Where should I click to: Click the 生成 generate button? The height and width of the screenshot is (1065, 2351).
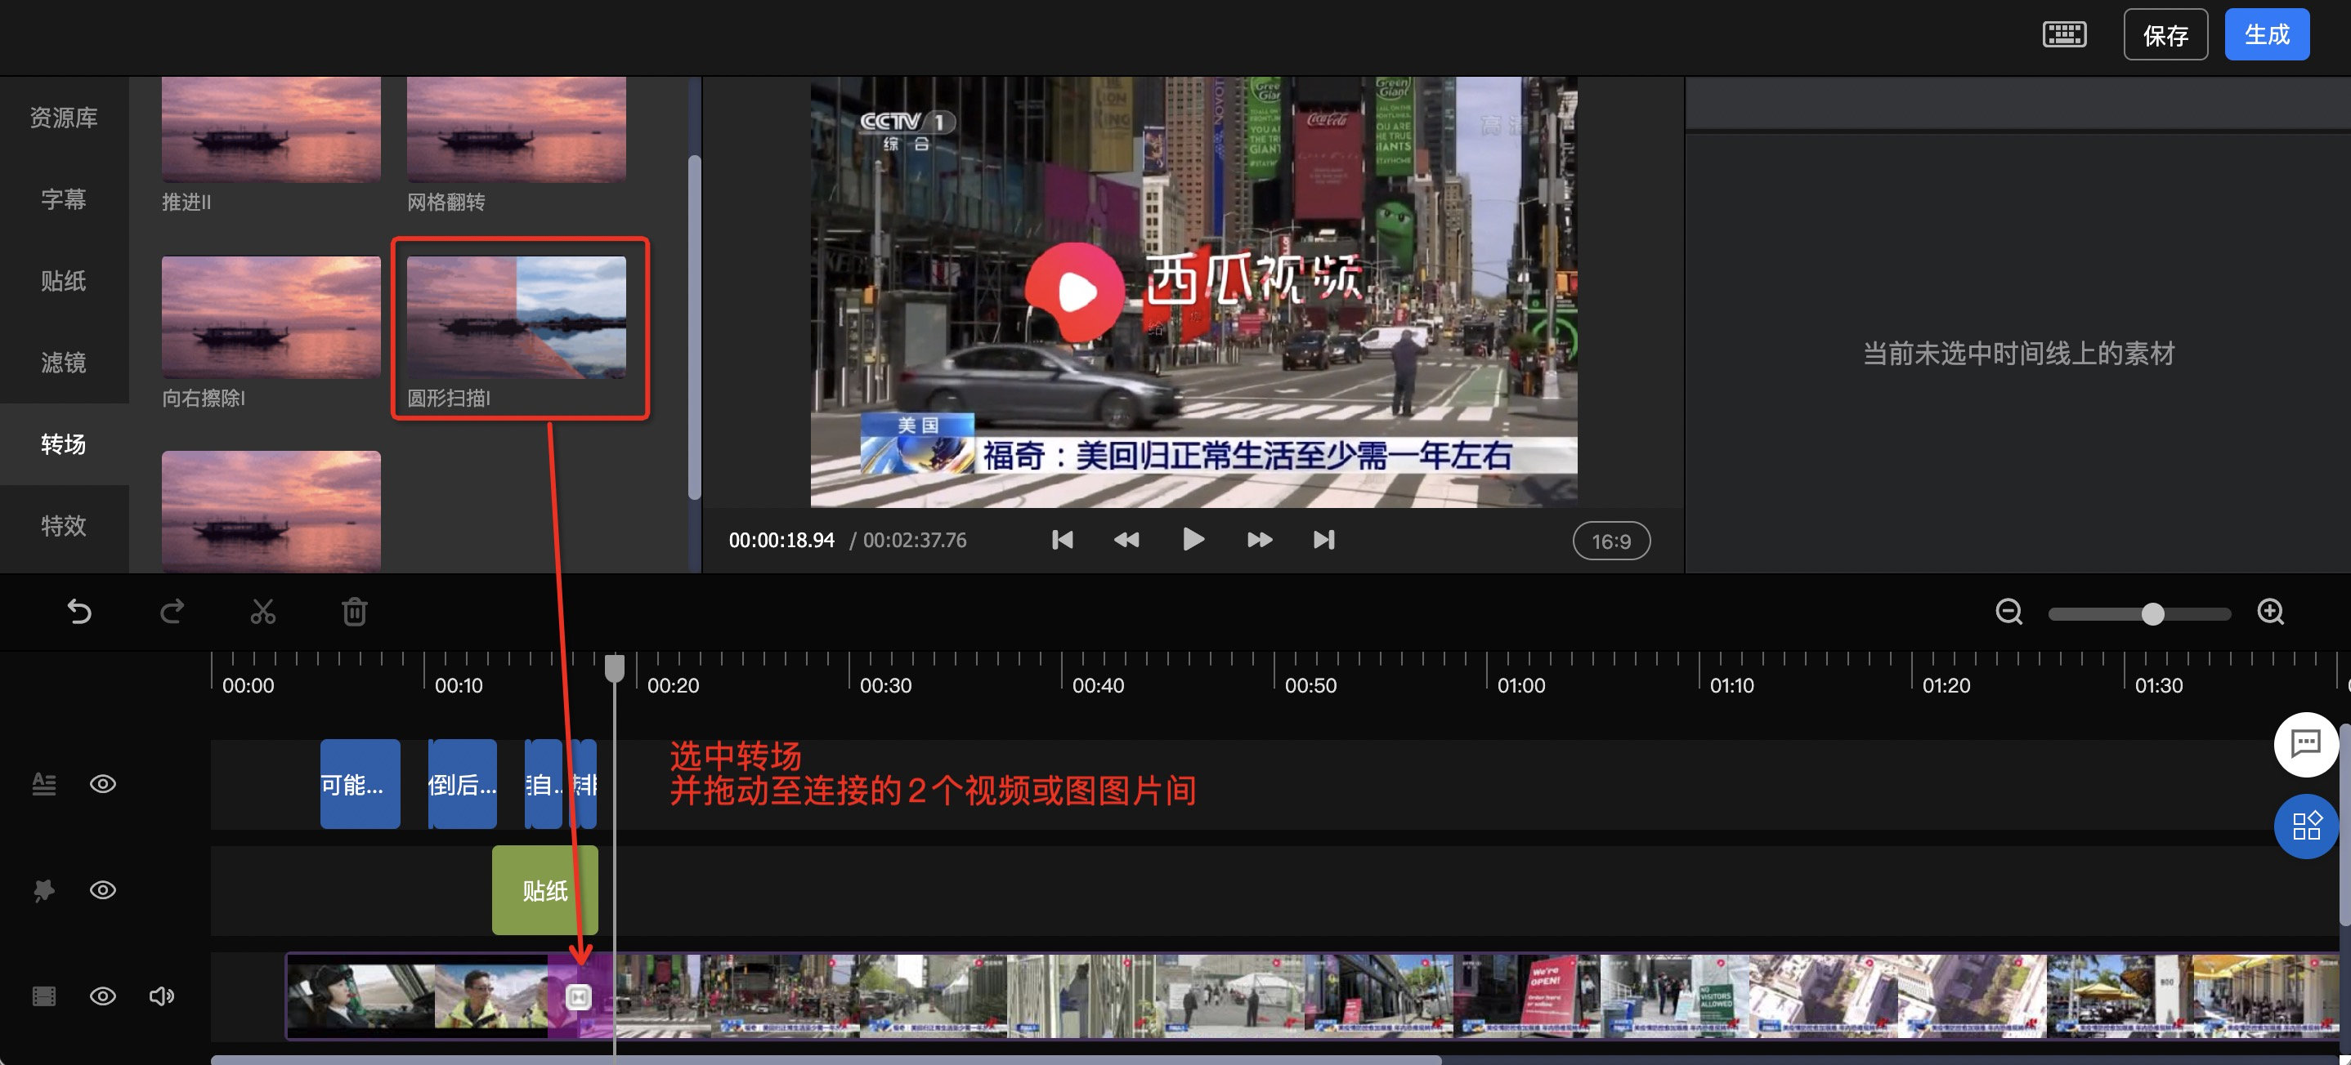(2266, 34)
